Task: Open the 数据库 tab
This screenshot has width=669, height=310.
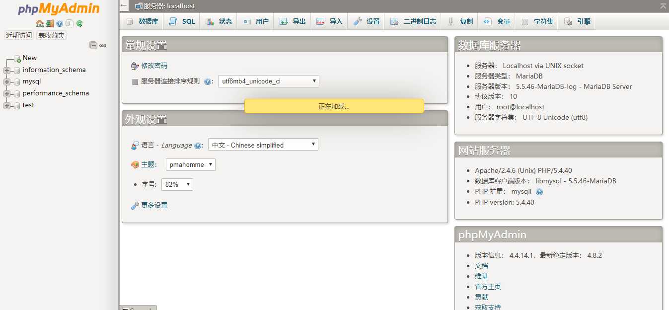Action: tap(143, 21)
